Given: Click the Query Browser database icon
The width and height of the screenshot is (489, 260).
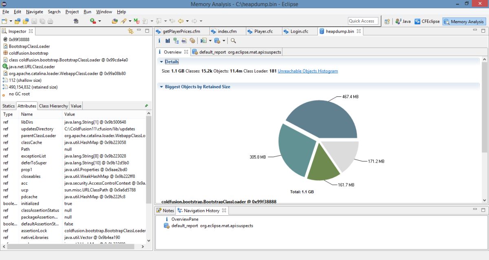Looking at the screenshot, I should pos(217,41).
